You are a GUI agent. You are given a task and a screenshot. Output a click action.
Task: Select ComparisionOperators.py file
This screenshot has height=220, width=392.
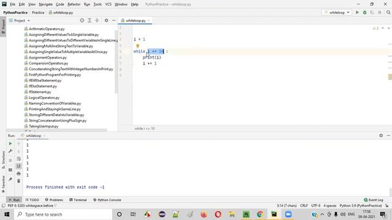point(48,64)
